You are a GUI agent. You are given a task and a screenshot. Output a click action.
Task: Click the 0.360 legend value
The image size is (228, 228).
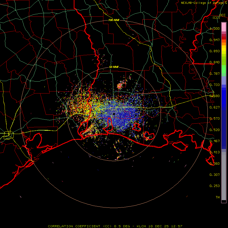215,164
